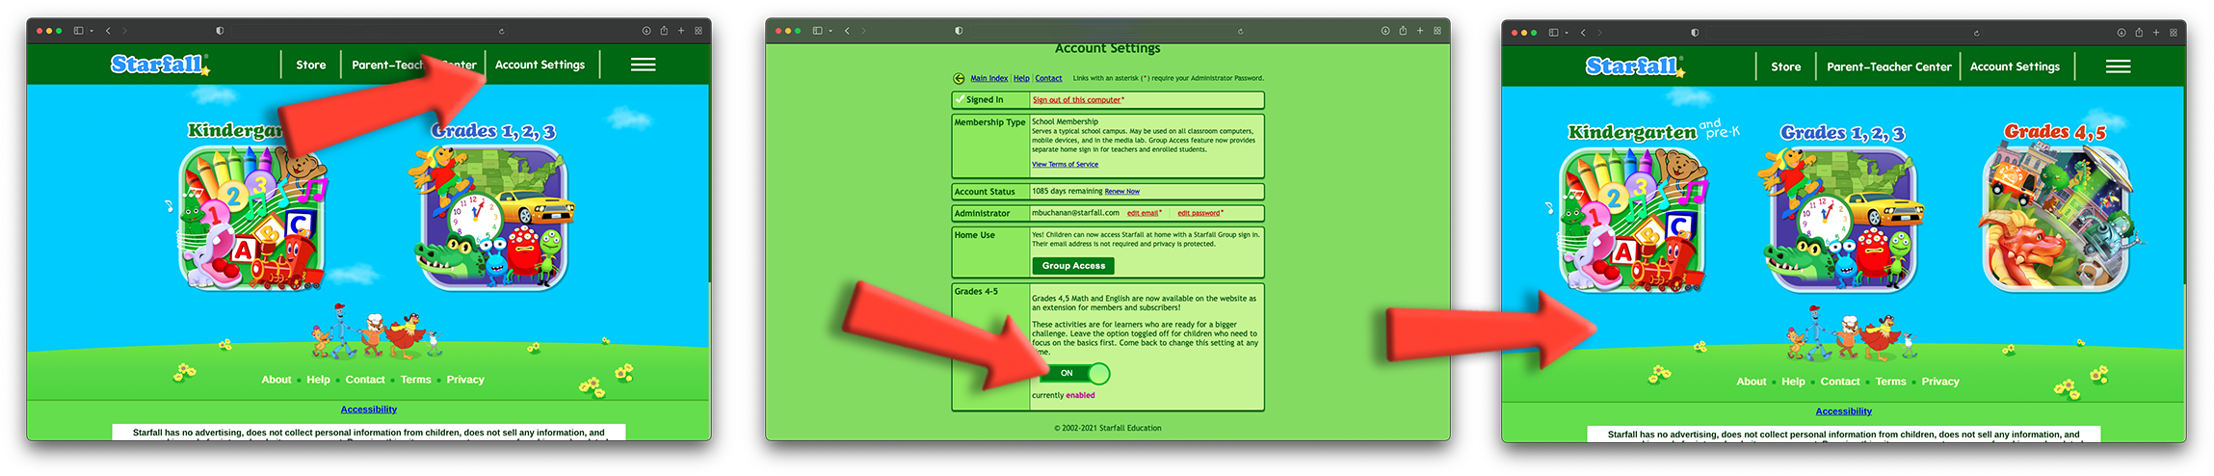
Task: Open the hamburger menu in the right window
Action: click(2118, 66)
